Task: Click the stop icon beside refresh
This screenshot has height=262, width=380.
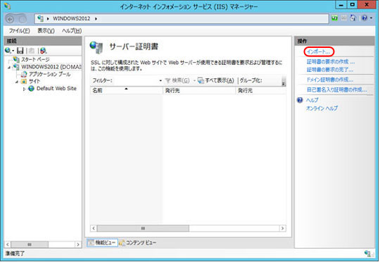Action: pos(344,18)
